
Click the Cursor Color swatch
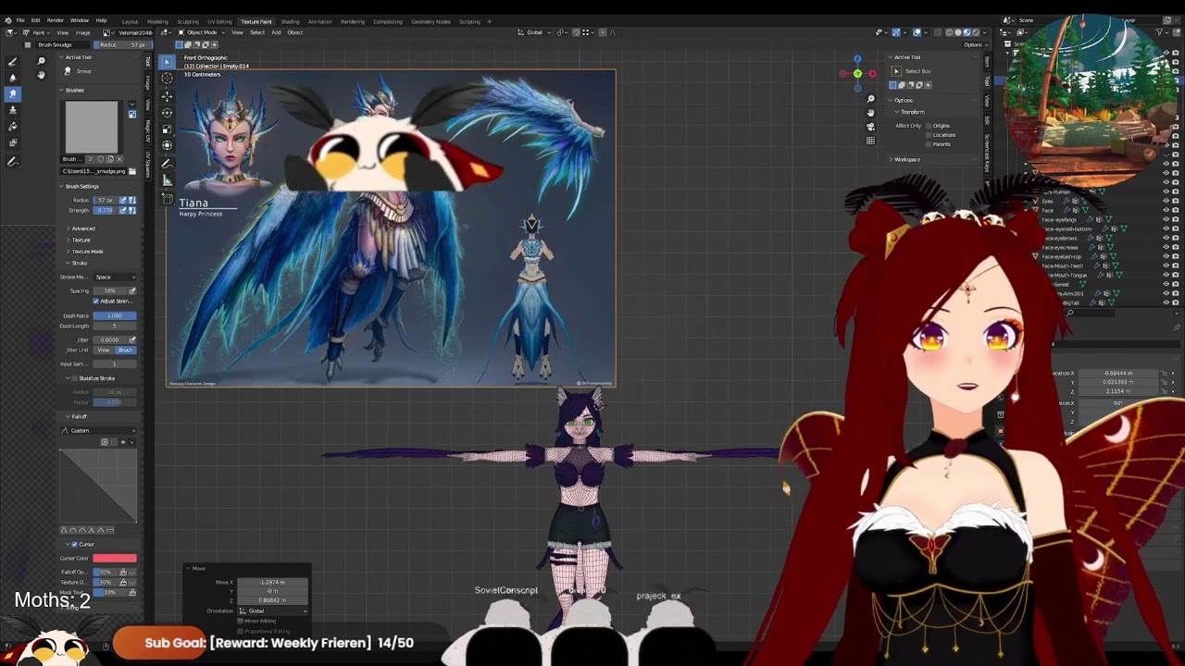pyautogui.click(x=115, y=558)
